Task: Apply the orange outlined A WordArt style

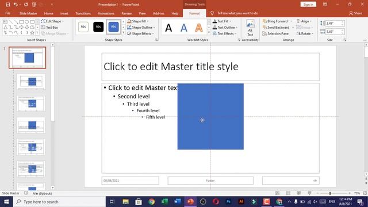Action: click(x=199, y=28)
